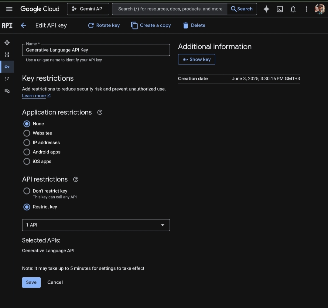Open the notifications bell

coord(293,9)
